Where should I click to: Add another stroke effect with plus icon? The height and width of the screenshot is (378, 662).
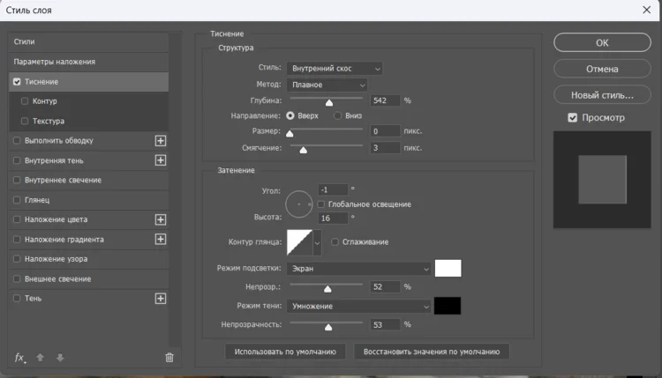click(161, 141)
